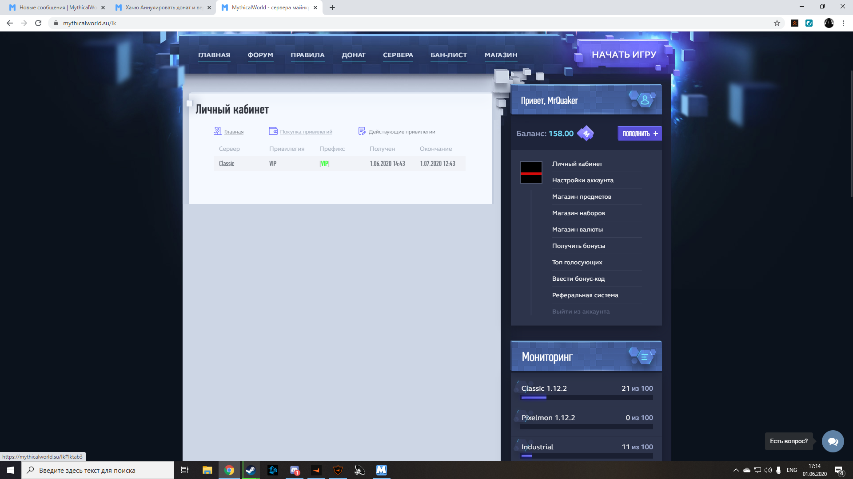The height and width of the screenshot is (479, 853).
Task: Open БАН-ЛИСТ in site navigation
Action: pyautogui.click(x=449, y=55)
